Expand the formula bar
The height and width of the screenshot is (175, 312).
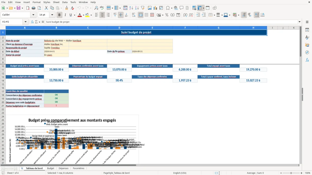[x=300, y=22]
